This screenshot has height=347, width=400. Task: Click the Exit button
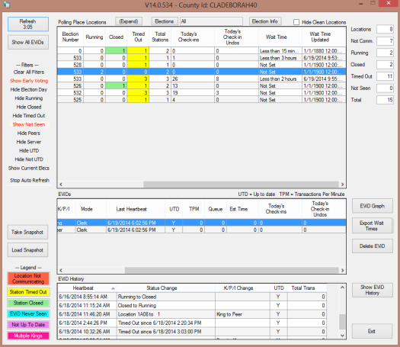373,331
